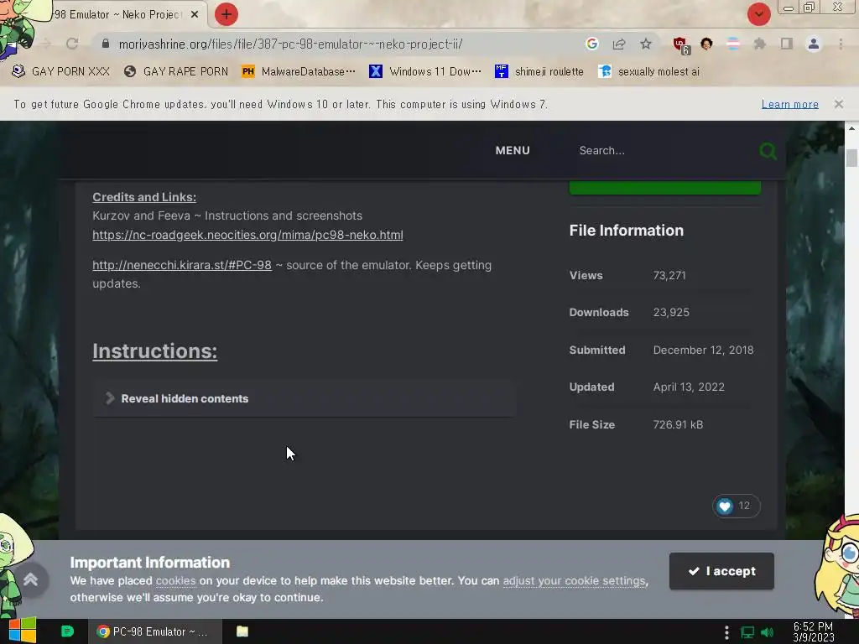Click Learn more in update notice
Image resolution: width=859 pixels, height=644 pixels.
coord(789,104)
